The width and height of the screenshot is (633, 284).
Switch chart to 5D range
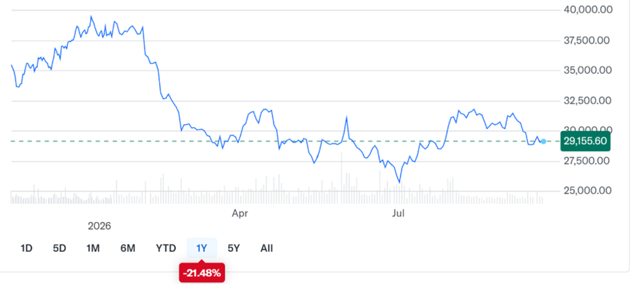click(x=60, y=248)
